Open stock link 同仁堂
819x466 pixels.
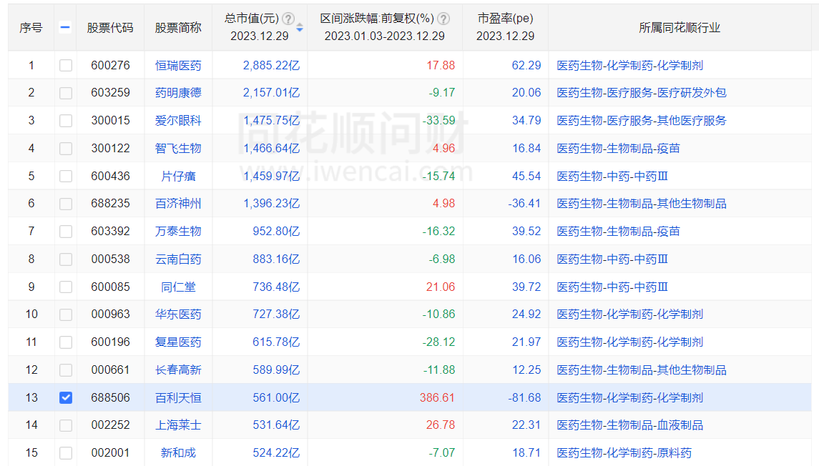point(178,287)
